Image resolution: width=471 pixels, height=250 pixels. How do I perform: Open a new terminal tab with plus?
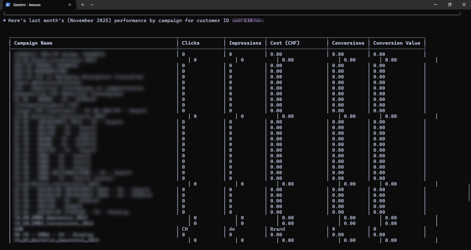pos(83,5)
